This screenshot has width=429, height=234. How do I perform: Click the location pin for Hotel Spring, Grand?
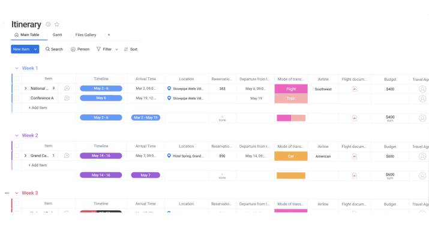coord(169,156)
